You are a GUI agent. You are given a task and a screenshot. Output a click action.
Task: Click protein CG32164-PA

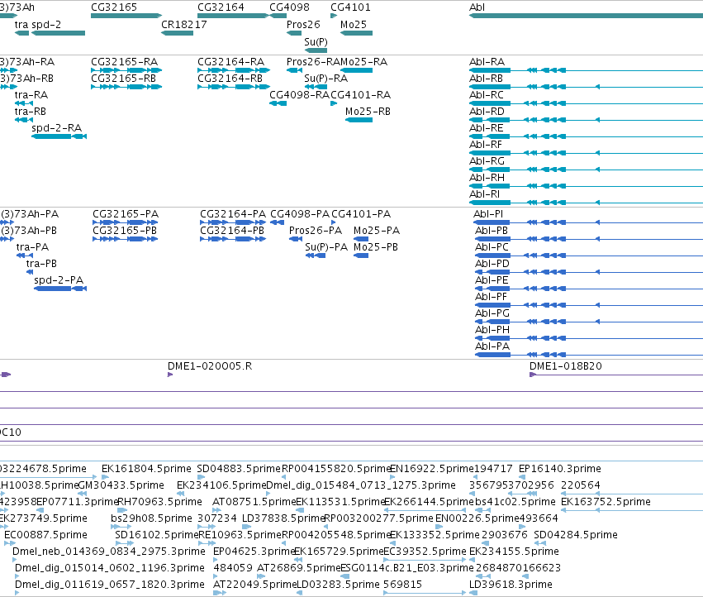(x=233, y=213)
